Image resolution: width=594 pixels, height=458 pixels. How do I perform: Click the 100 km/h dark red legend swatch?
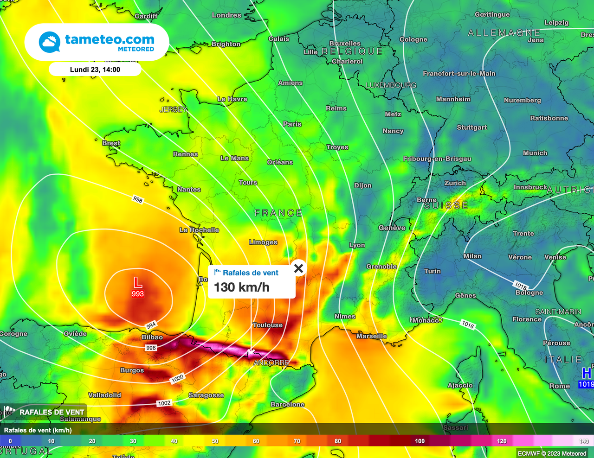[x=420, y=441]
